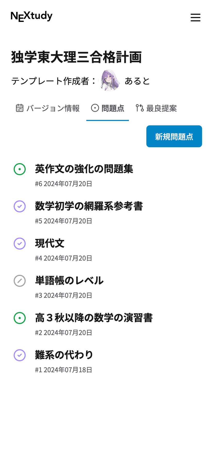Open the hamburger menu

(x=195, y=18)
